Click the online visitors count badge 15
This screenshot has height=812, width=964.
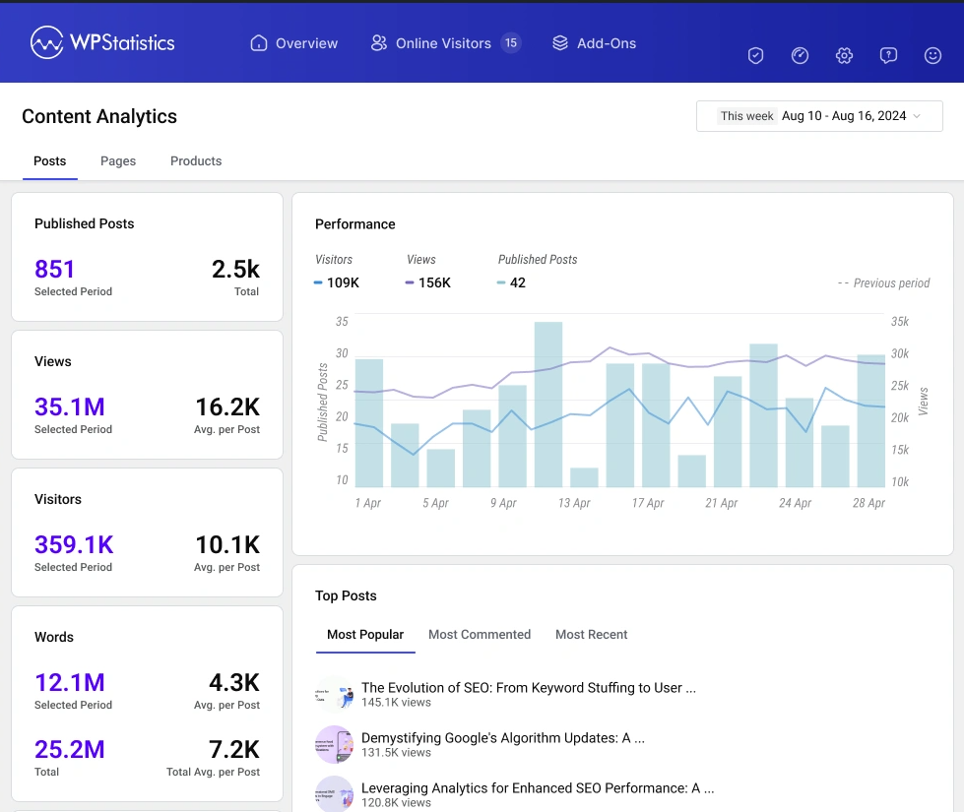coord(511,43)
